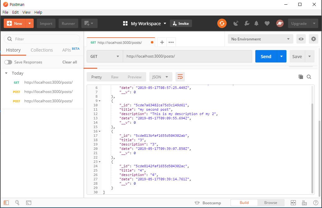The image size is (322, 208).
Task: Click Bootcamp graduation cap icon
Action: click(197, 203)
